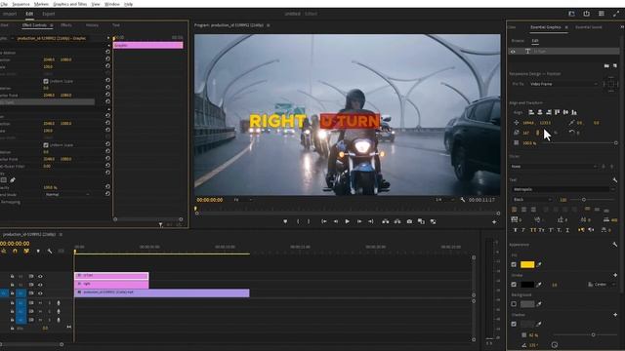The height and width of the screenshot is (351, 625).
Task: Open Text section wrench settings
Action: pyautogui.click(x=614, y=179)
